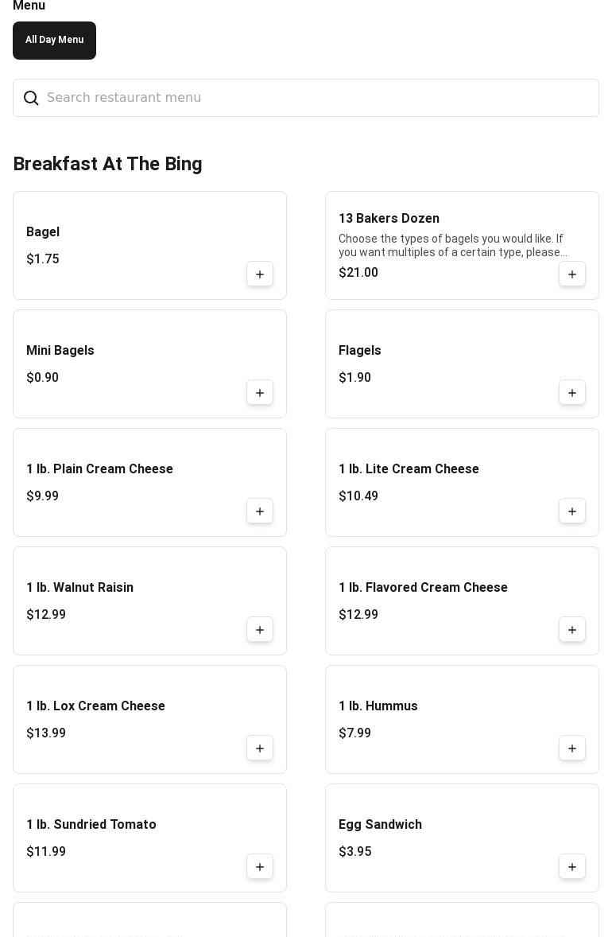
Task: Add 13 Bakers Dozen to cart
Action: (x=572, y=274)
